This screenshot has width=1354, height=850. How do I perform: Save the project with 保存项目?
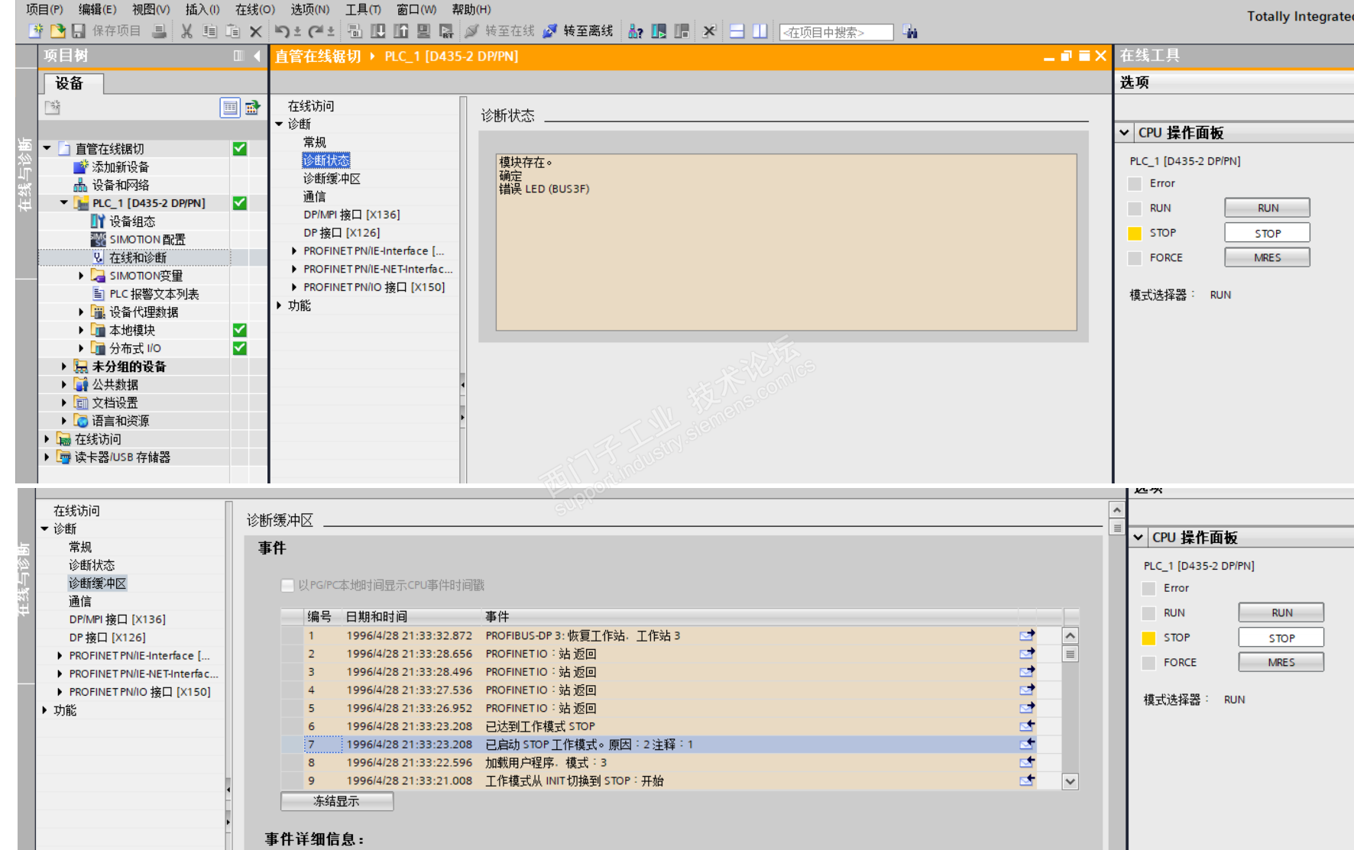tap(106, 31)
